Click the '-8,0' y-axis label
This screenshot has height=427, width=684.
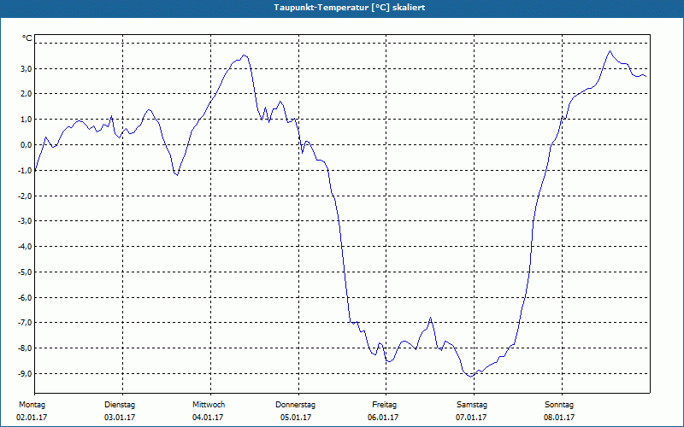[x=25, y=348]
